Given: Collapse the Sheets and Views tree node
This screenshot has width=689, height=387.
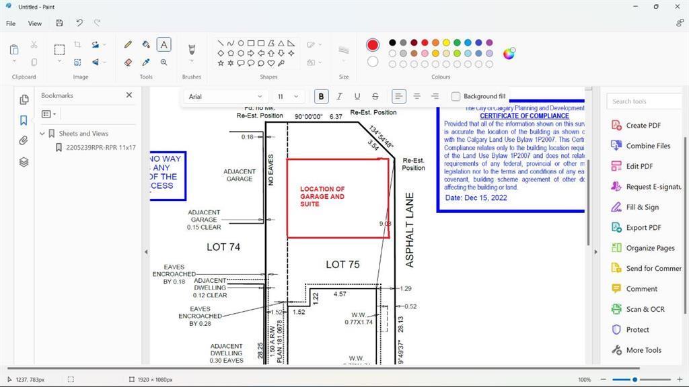Looking at the screenshot, I should point(42,134).
